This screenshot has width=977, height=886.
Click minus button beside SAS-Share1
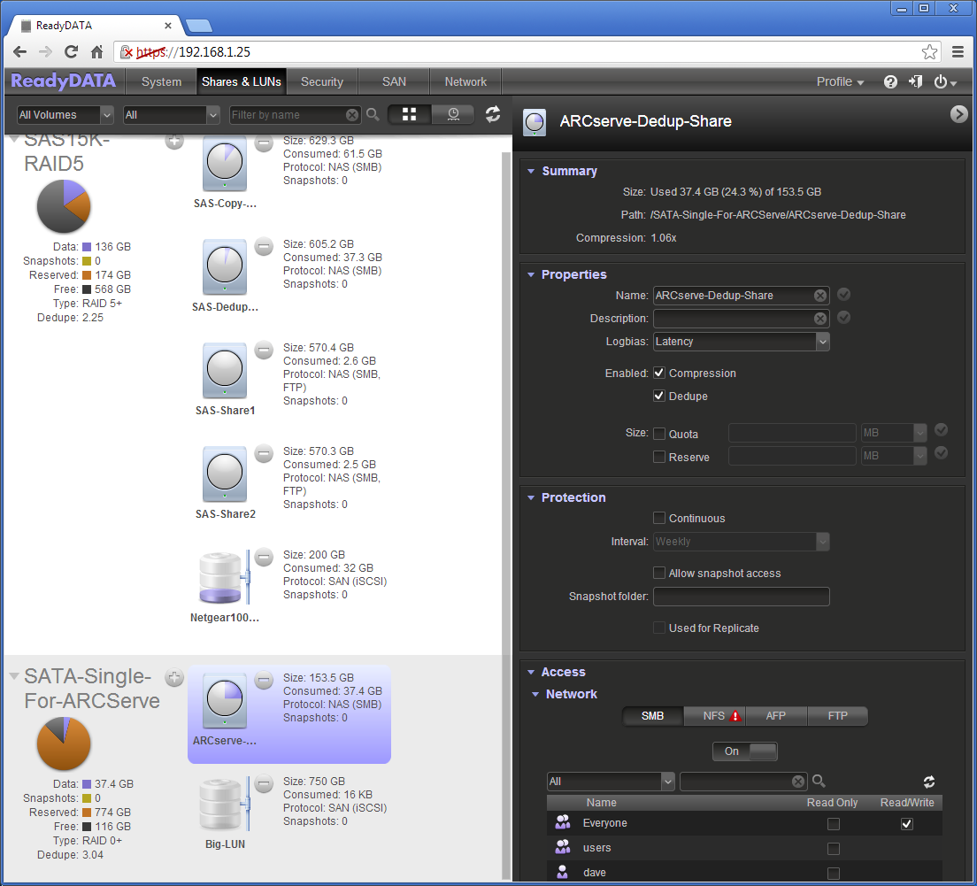[x=265, y=350]
